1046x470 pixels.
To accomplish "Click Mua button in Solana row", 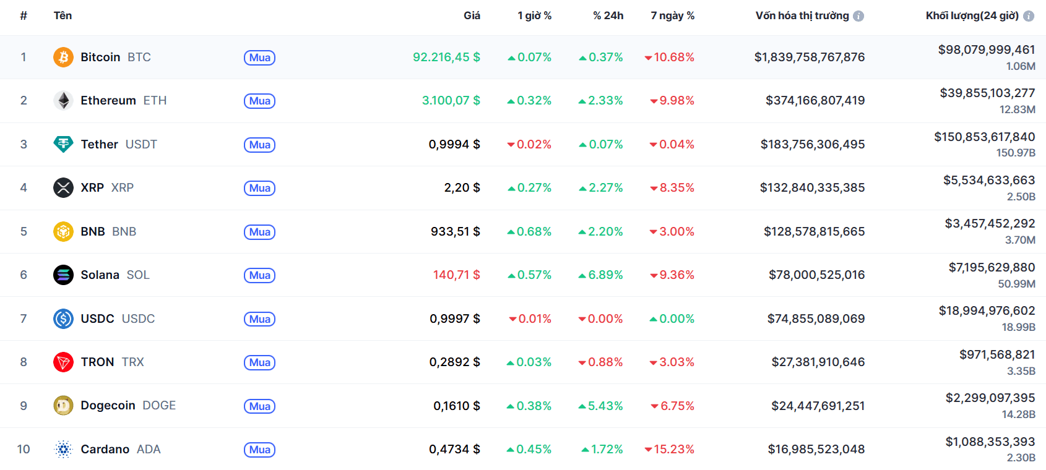I will [259, 275].
